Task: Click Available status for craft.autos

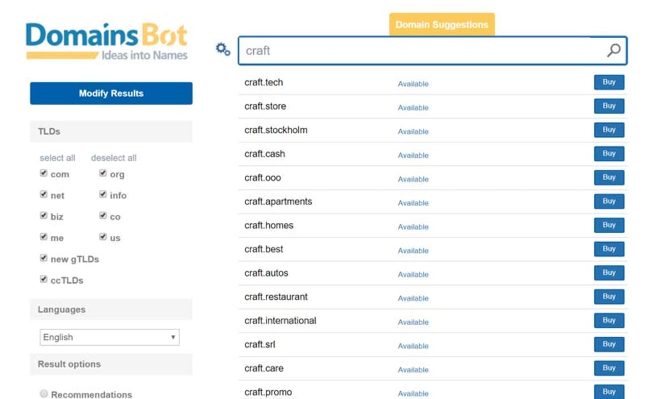Action: [x=413, y=274]
